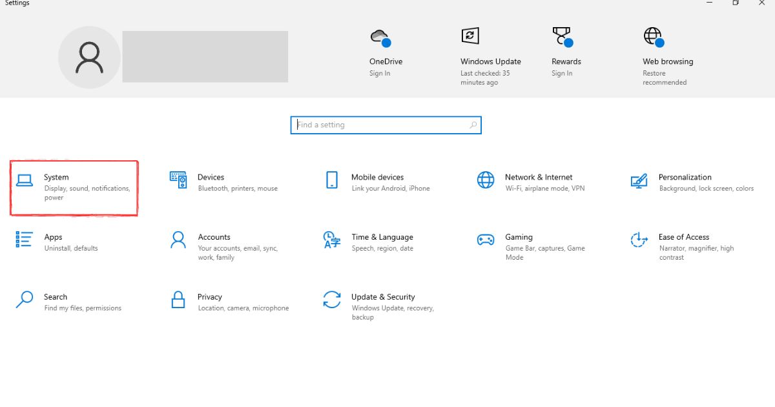The width and height of the screenshot is (775, 407).
Task: Click the Mobile devices phone icon
Action: tap(332, 180)
